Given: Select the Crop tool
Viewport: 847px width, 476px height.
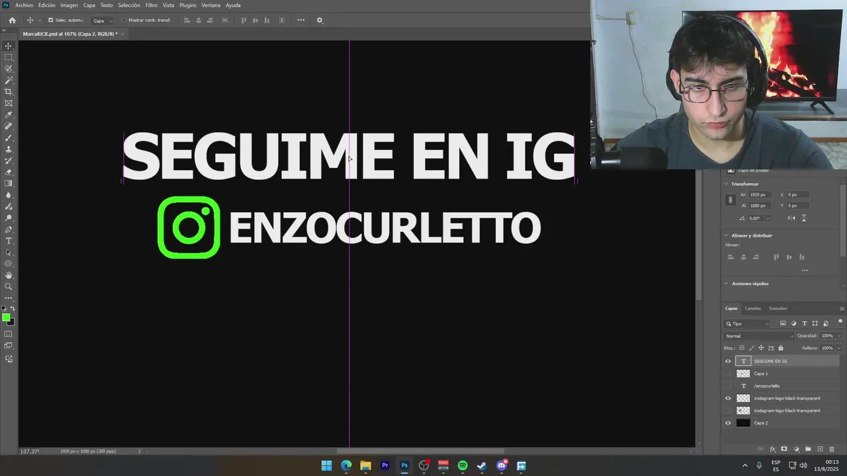Looking at the screenshot, I should [x=9, y=92].
